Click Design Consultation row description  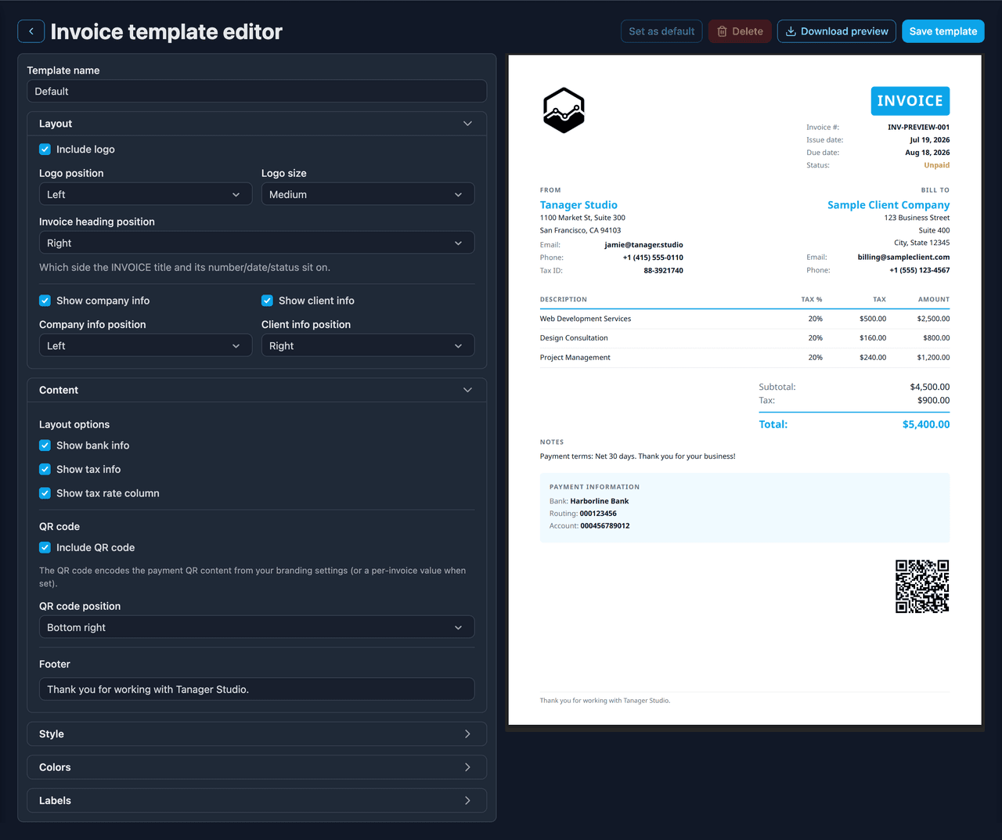[x=574, y=338]
